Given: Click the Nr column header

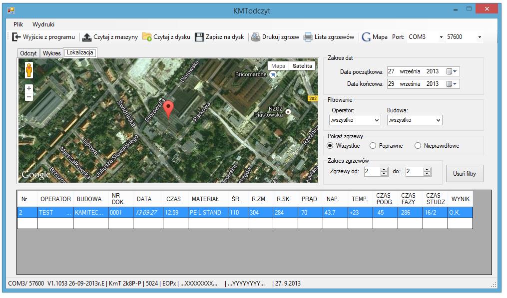Looking at the screenshot, I should click(27, 199).
